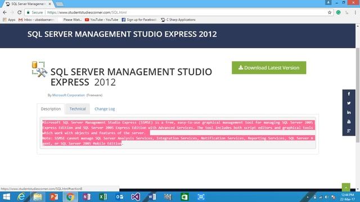Screen dimensions: 360x202
Task: Share via the Google Plus sidebar icon
Action: (x=349, y=131)
